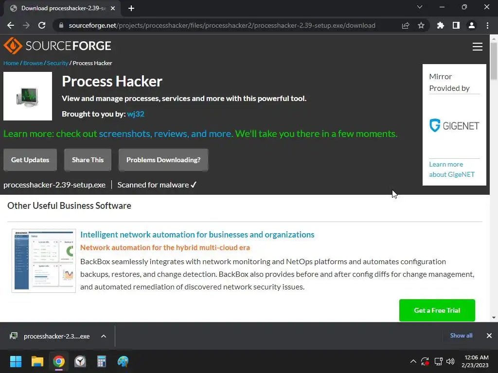Open File Explorer from the taskbar
The height and width of the screenshot is (373, 498).
[x=37, y=361]
